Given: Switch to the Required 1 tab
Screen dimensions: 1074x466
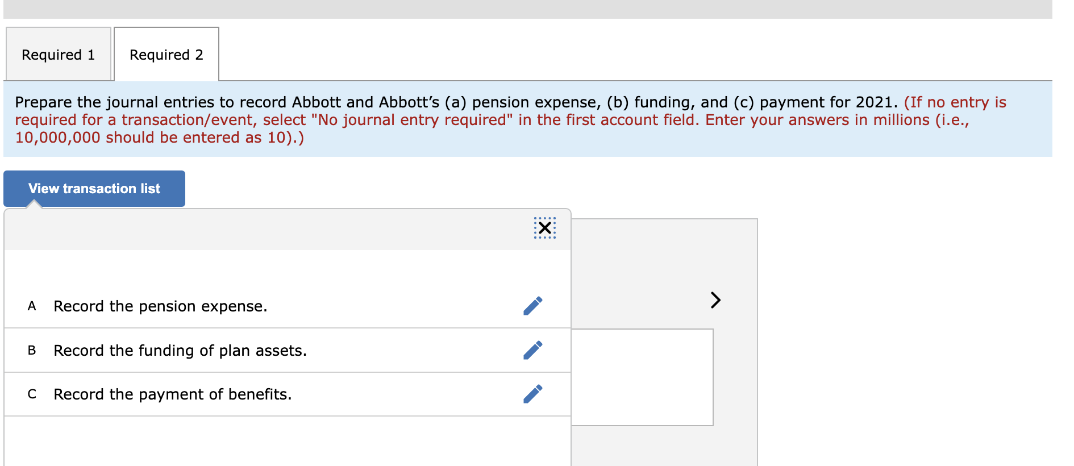Looking at the screenshot, I should point(57,54).
